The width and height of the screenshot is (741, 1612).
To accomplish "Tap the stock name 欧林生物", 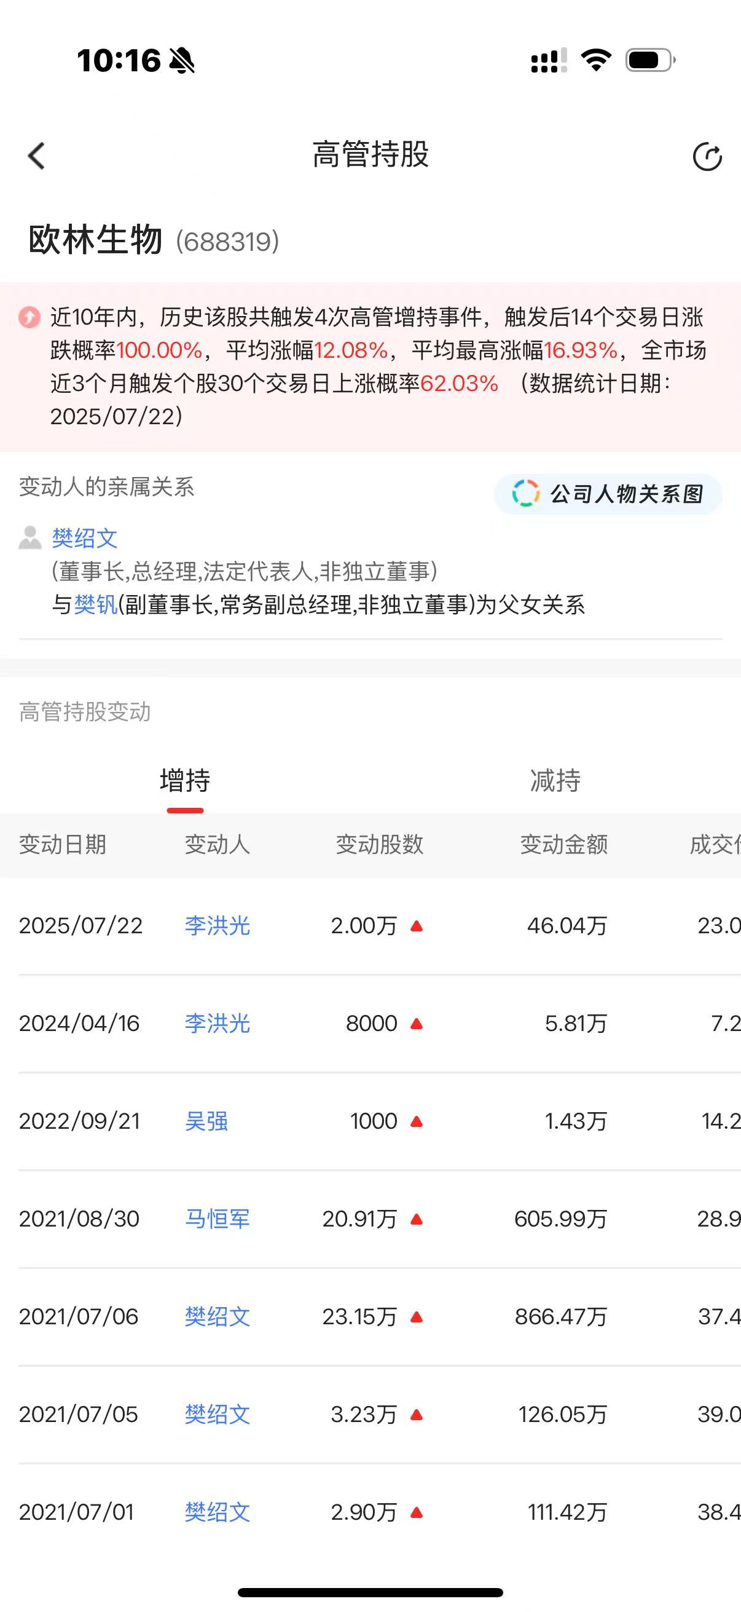I will pyautogui.click(x=96, y=240).
